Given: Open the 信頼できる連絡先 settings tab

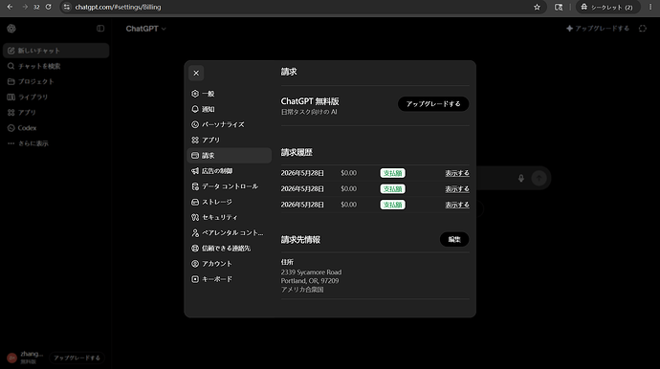Looking at the screenshot, I should [229, 249].
